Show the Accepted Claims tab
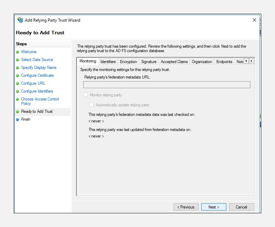275x227 pixels. point(174,62)
